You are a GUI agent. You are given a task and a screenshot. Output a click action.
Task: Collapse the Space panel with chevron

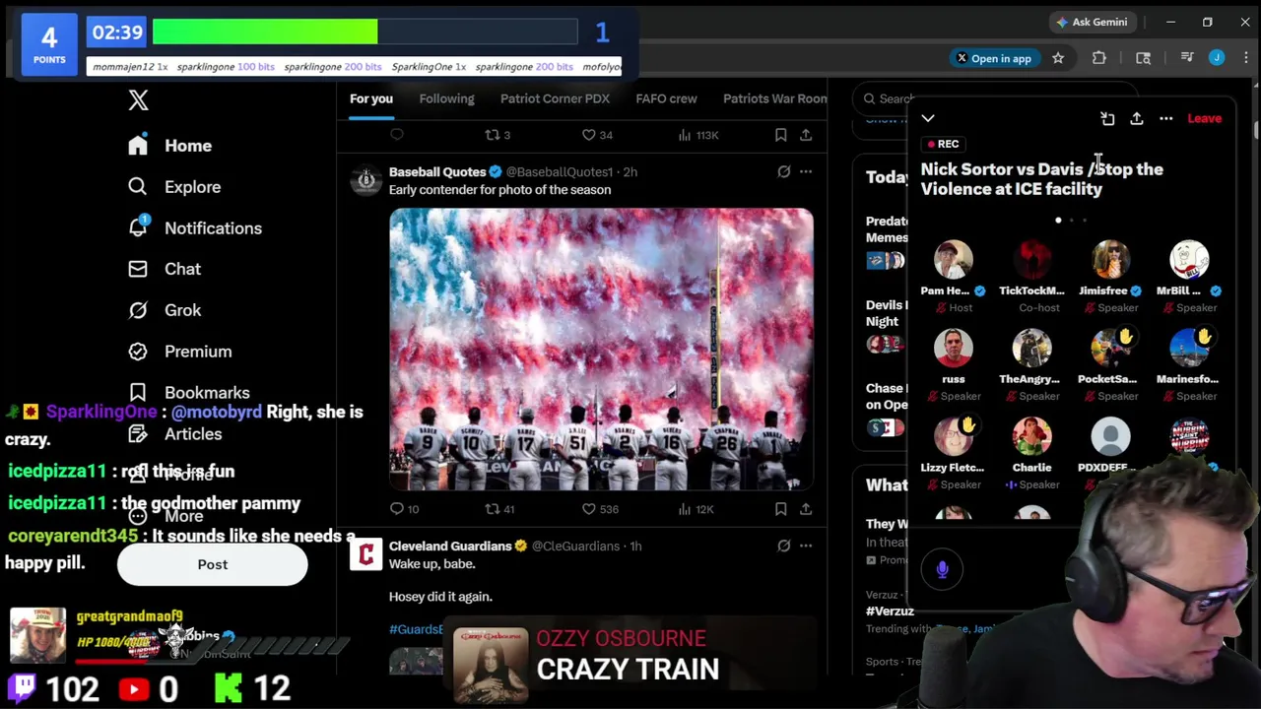tap(928, 118)
